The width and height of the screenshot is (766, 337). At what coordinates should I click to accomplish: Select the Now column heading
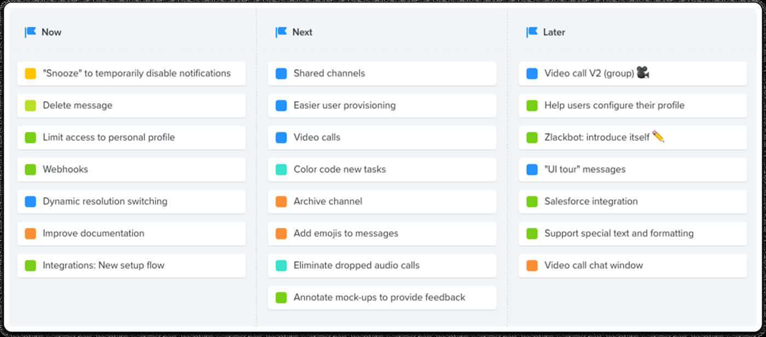tap(51, 32)
